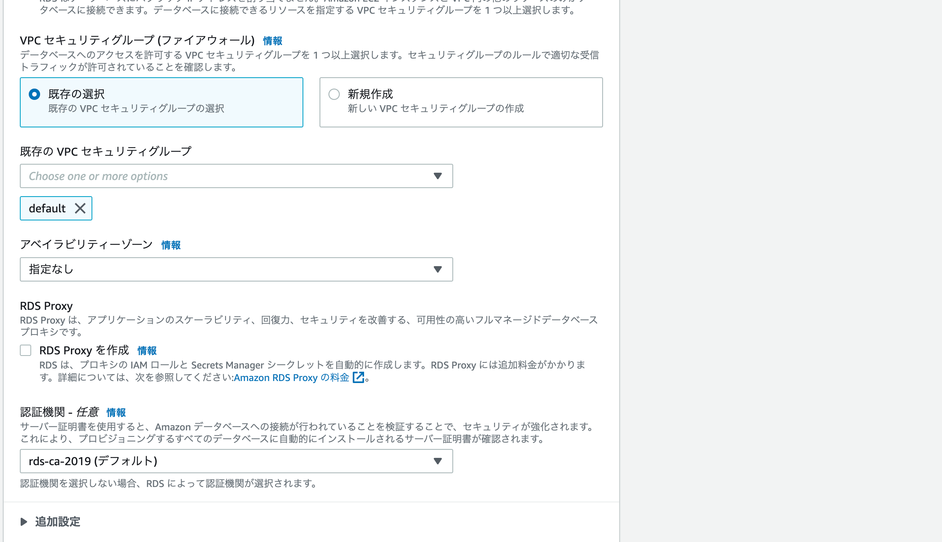The height and width of the screenshot is (542, 942).
Task: Click the 情報 link next to 認証機関
Action: [115, 412]
